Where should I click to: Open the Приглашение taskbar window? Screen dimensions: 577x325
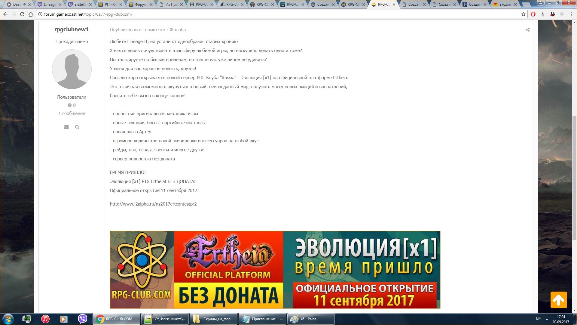[262, 319]
